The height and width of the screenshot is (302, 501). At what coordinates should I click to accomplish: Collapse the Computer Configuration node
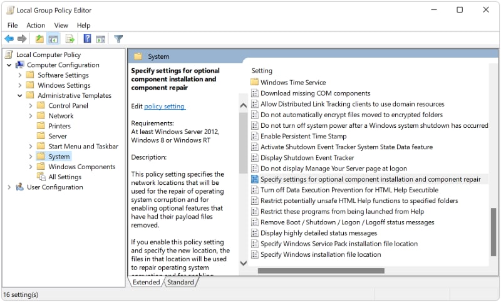(x=9, y=65)
